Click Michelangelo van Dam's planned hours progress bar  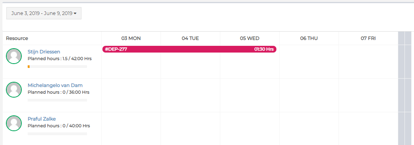coord(57,100)
